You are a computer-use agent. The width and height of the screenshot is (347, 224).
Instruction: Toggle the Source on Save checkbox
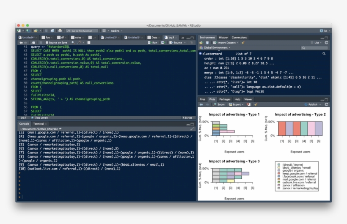click(x=47, y=43)
